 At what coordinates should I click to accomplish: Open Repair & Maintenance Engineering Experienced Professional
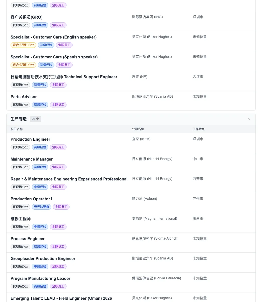pyautogui.click(x=69, y=179)
